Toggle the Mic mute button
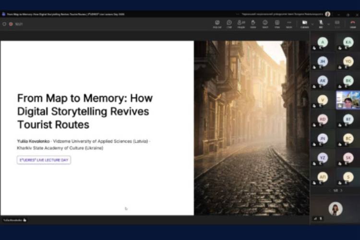360x240 pixels. click(321, 23)
